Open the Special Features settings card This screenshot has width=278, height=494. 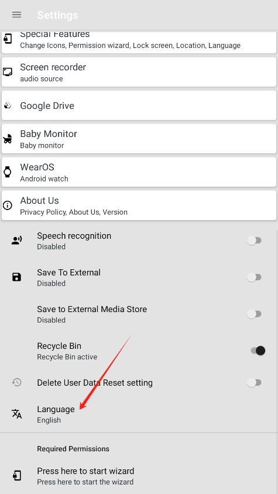point(139,42)
